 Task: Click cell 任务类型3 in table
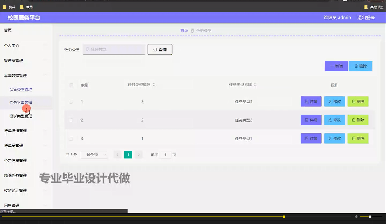tap(243, 102)
